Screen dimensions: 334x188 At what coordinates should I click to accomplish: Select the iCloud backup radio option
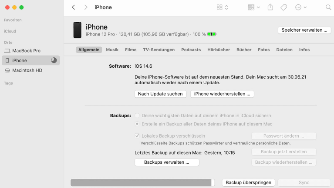[x=138, y=115]
